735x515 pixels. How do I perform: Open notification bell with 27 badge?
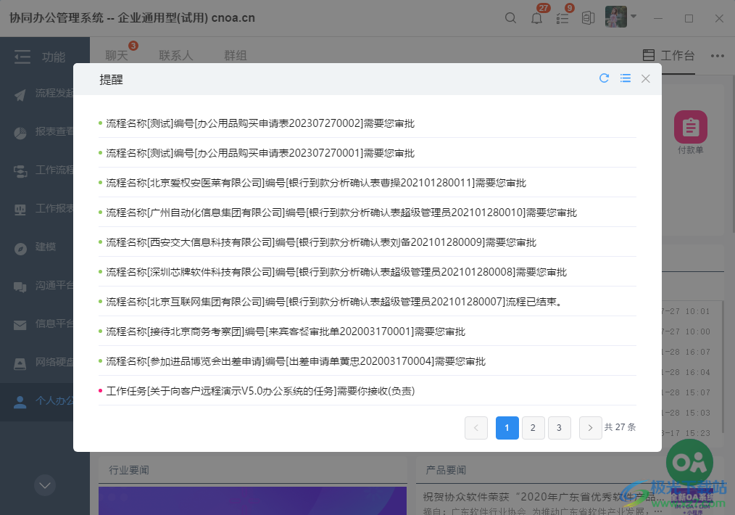(x=536, y=18)
